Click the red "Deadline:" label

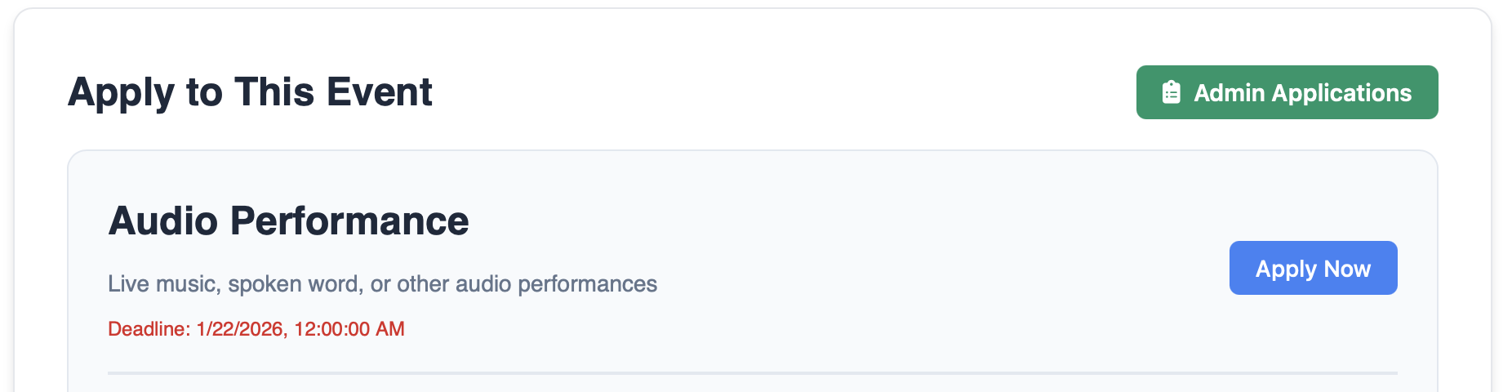[149, 329]
